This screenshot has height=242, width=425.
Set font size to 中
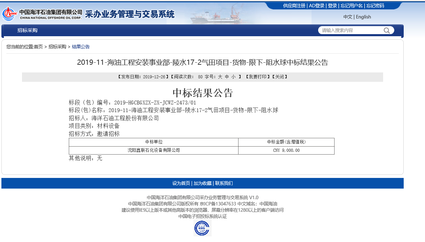tap(227, 77)
